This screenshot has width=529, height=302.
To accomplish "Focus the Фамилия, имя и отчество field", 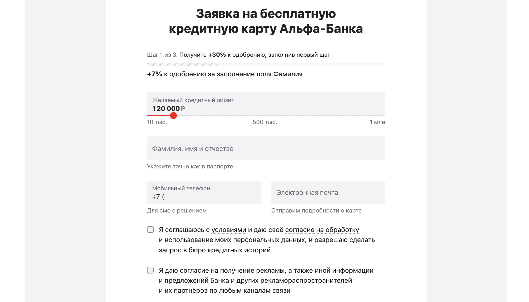I will click(266, 149).
